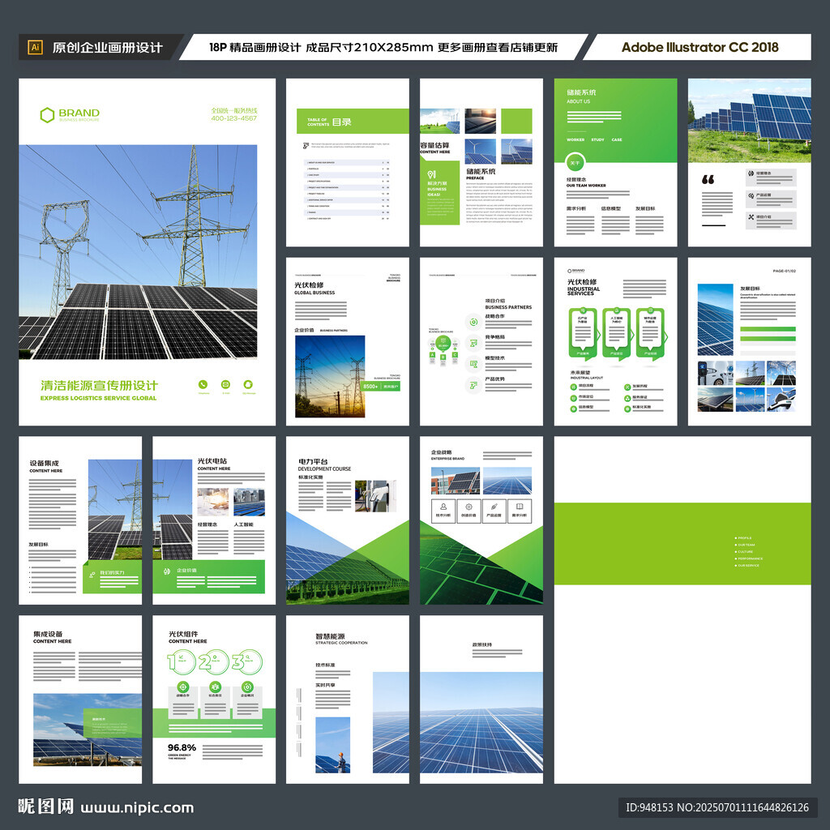Image resolution: width=830 pixels, height=830 pixels.
Task: Click the phone icon on the cover page
Action: pyautogui.click(x=203, y=384)
